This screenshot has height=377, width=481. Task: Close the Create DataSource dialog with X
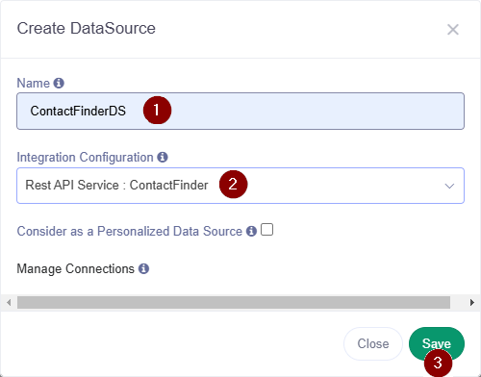pos(453,30)
